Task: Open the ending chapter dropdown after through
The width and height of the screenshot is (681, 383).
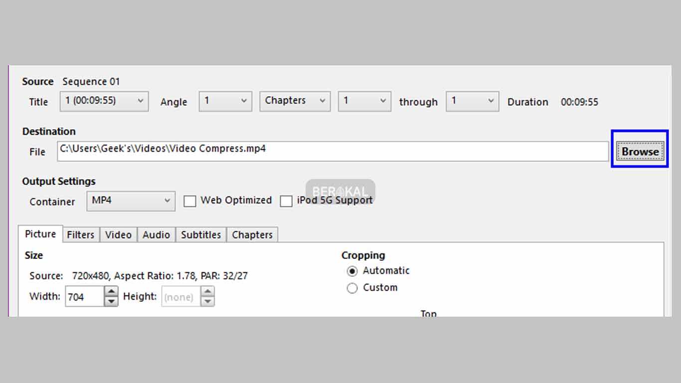Action: [x=473, y=101]
